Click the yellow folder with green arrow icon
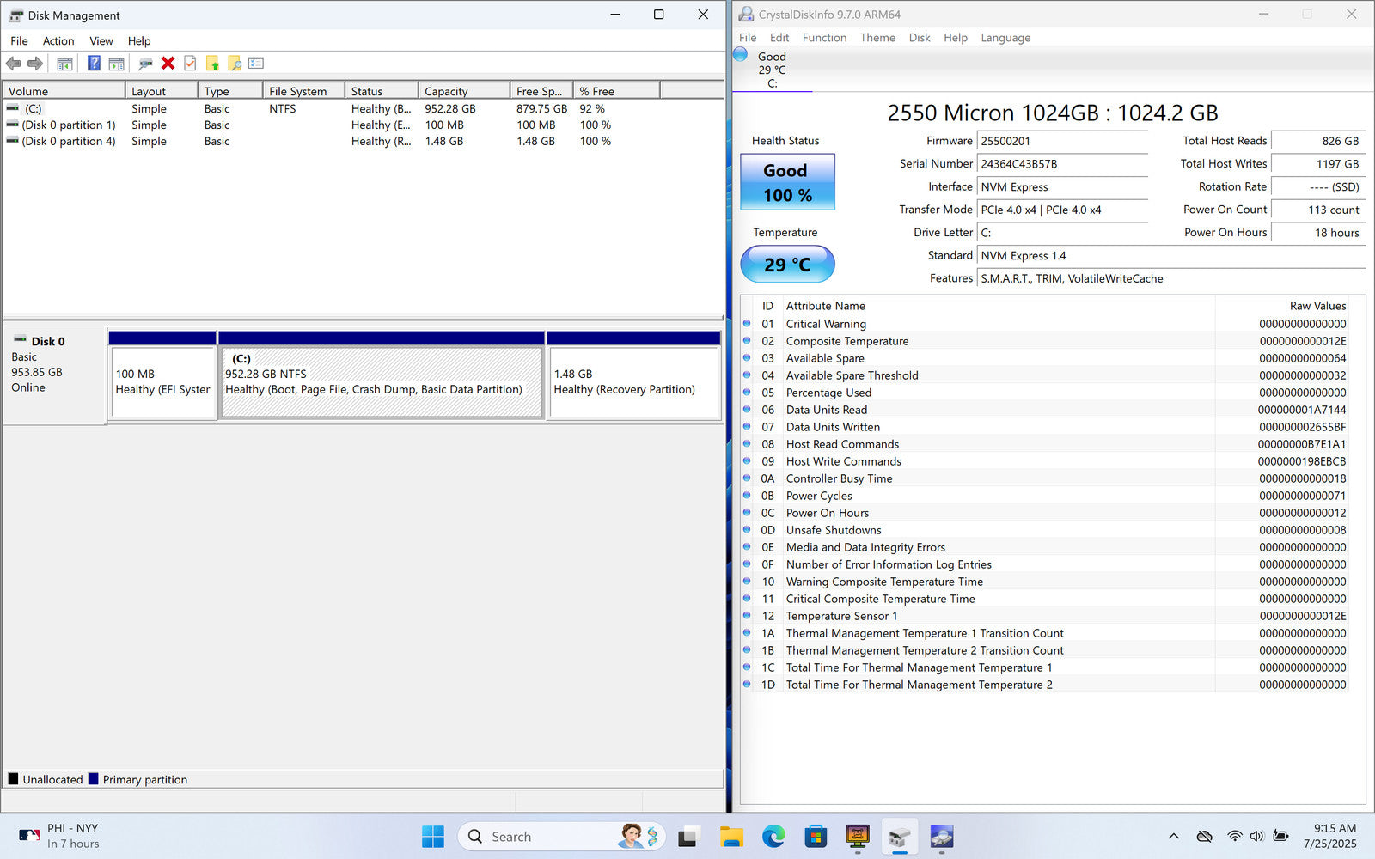The width and height of the screenshot is (1375, 859). point(212,64)
